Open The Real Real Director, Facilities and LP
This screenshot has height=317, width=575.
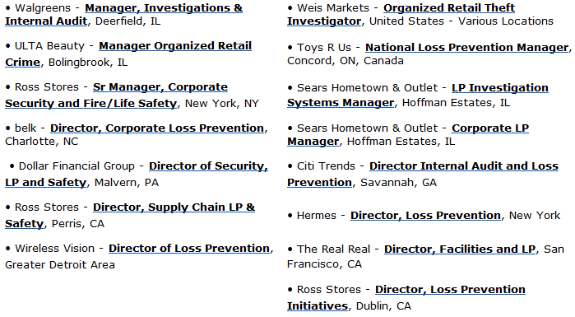tap(460, 249)
